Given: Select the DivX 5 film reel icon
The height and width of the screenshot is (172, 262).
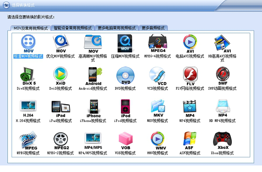Looking at the screenshot, I should coord(28,76).
